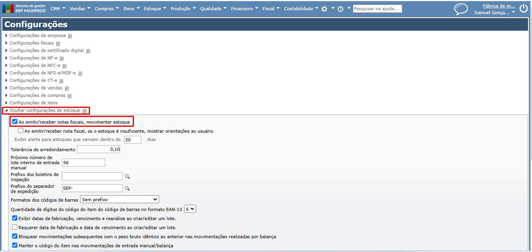Click Prefixo dos boletins de inspeção field

coord(92,176)
